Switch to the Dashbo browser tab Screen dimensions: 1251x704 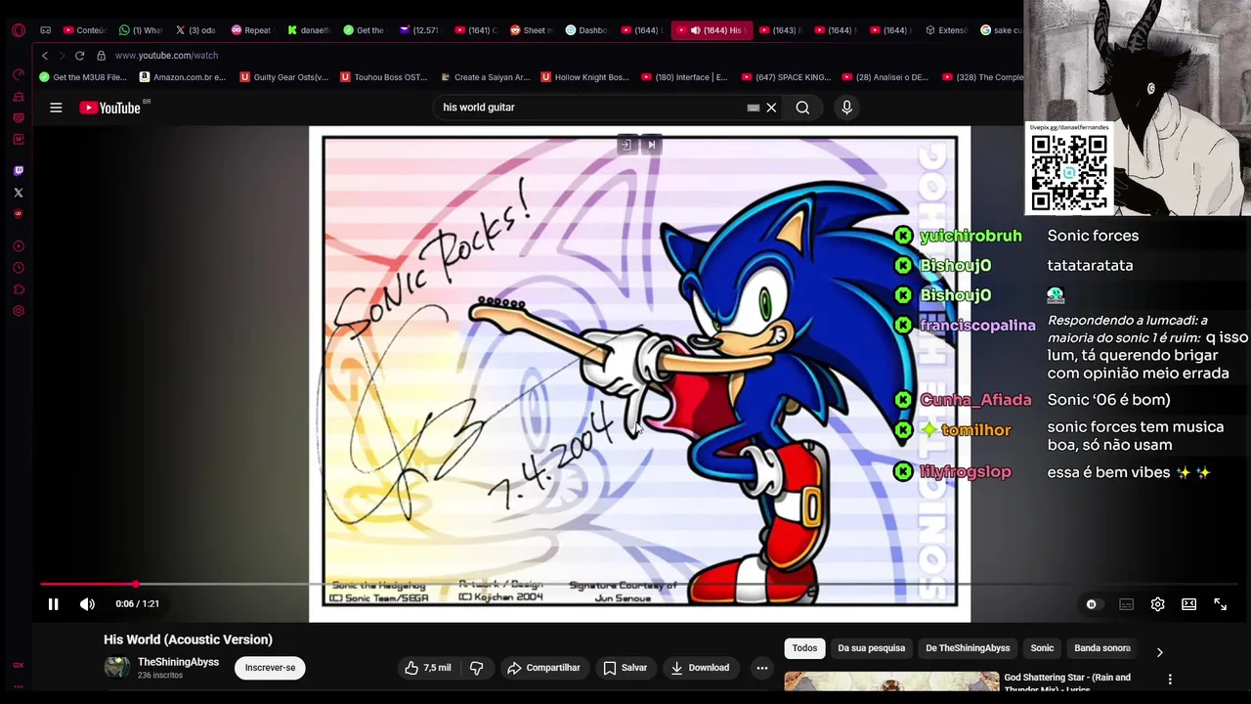click(586, 30)
